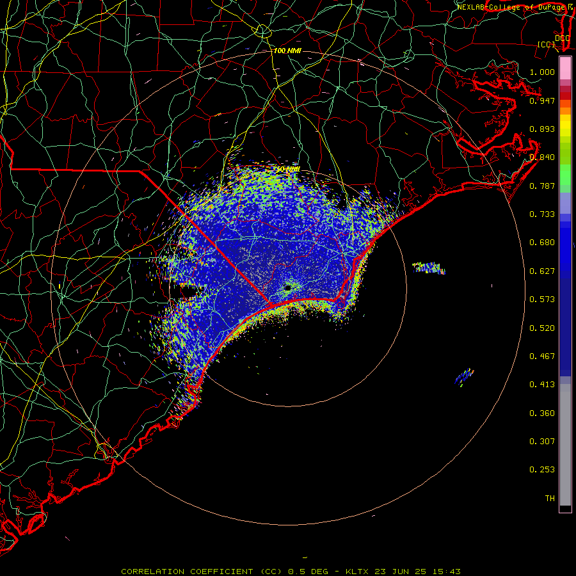This screenshot has width=576, height=576.
Task: Click the small diagonal echo streak far southeast
Action: [x=465, y=376]
